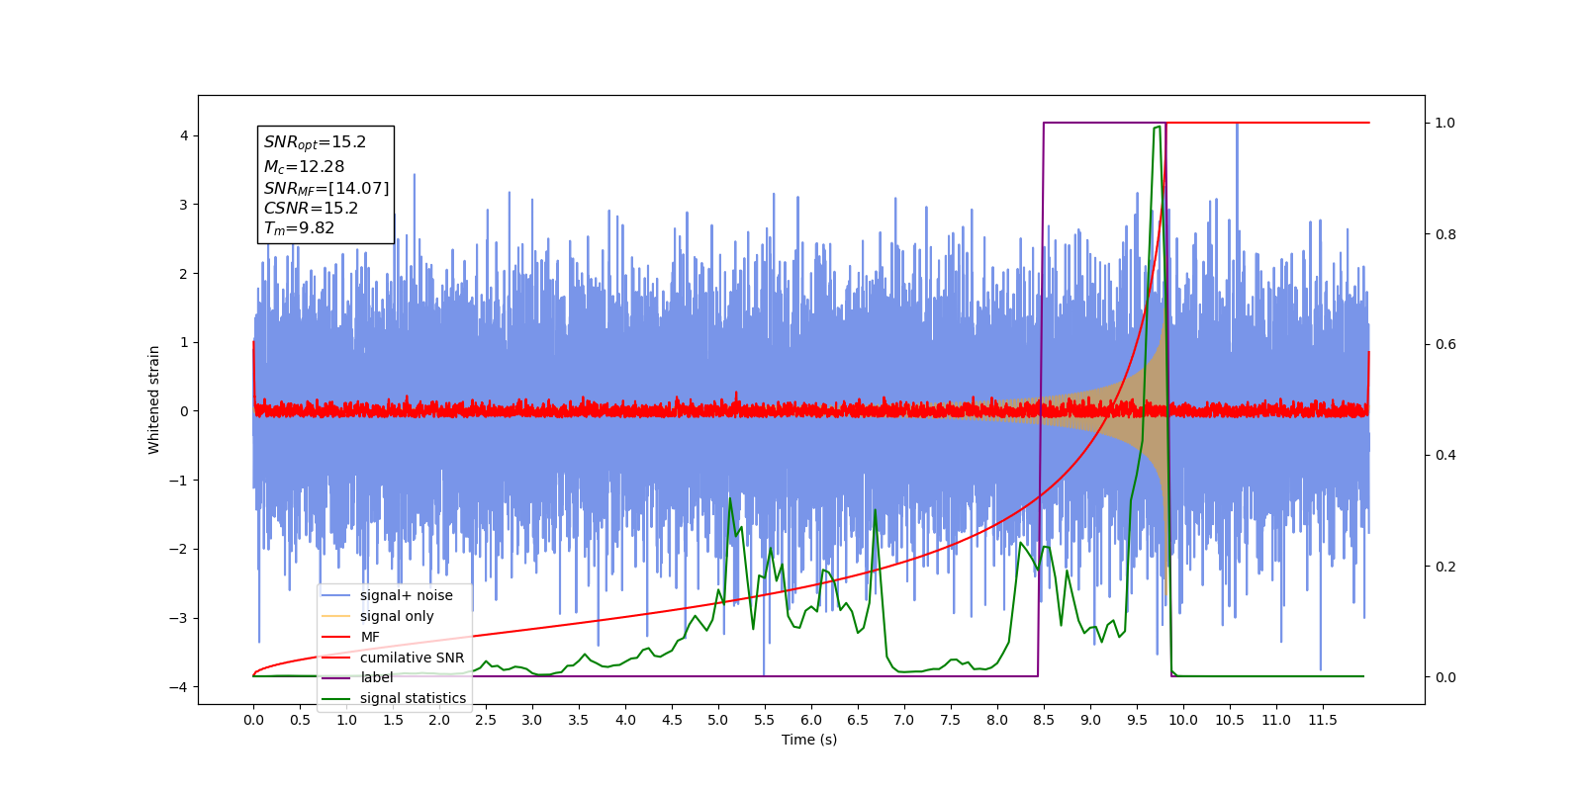Select the SNRopt=15.2 annotation text

315,142
